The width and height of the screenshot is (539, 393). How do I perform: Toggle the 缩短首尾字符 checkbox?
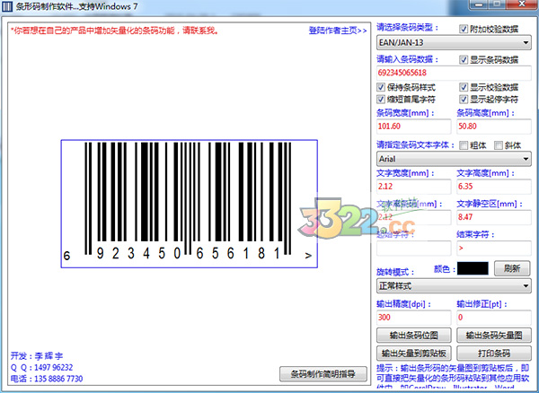[x=381, y=100]
